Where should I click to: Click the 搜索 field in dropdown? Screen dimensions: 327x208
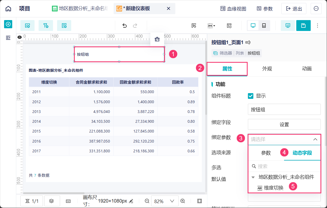point(284,166)
